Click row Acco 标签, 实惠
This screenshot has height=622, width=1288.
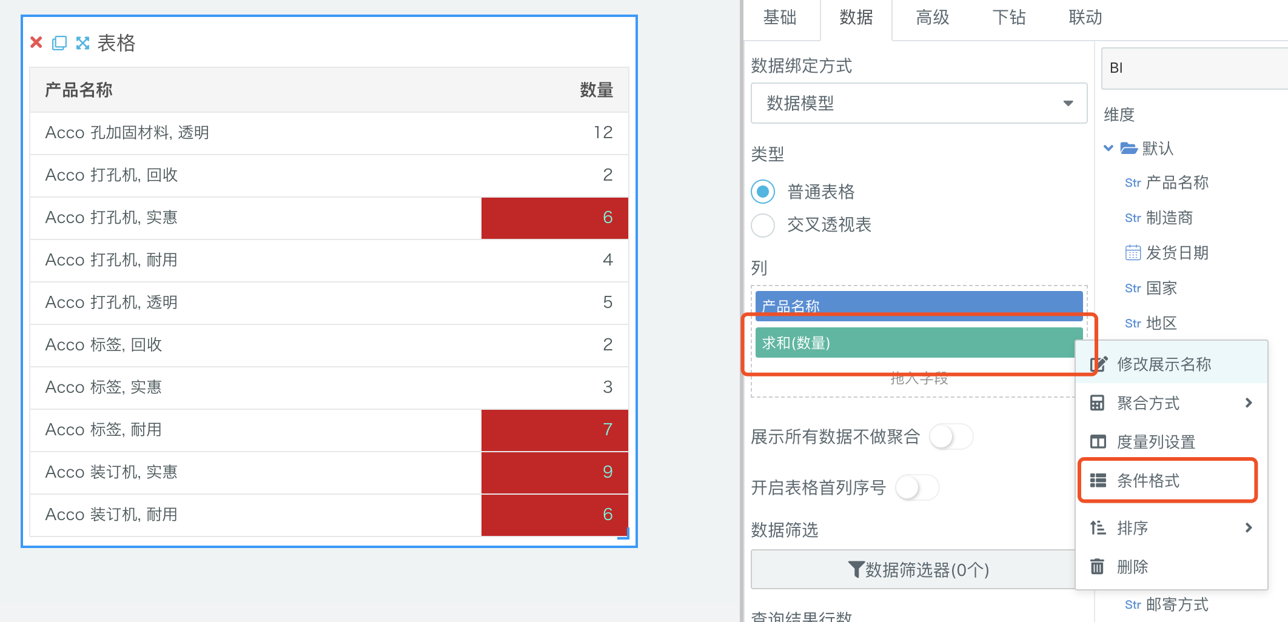click(x=329, y=387)
